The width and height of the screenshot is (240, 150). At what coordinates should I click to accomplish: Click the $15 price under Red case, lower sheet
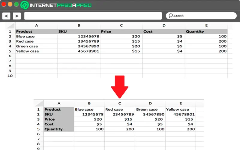(120, 119)
